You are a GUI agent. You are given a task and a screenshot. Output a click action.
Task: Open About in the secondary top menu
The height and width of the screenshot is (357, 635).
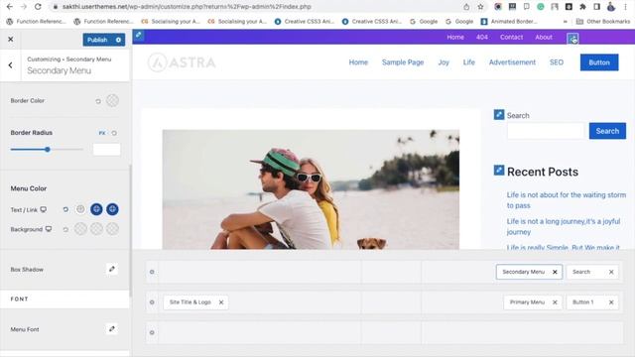point(544,37)
